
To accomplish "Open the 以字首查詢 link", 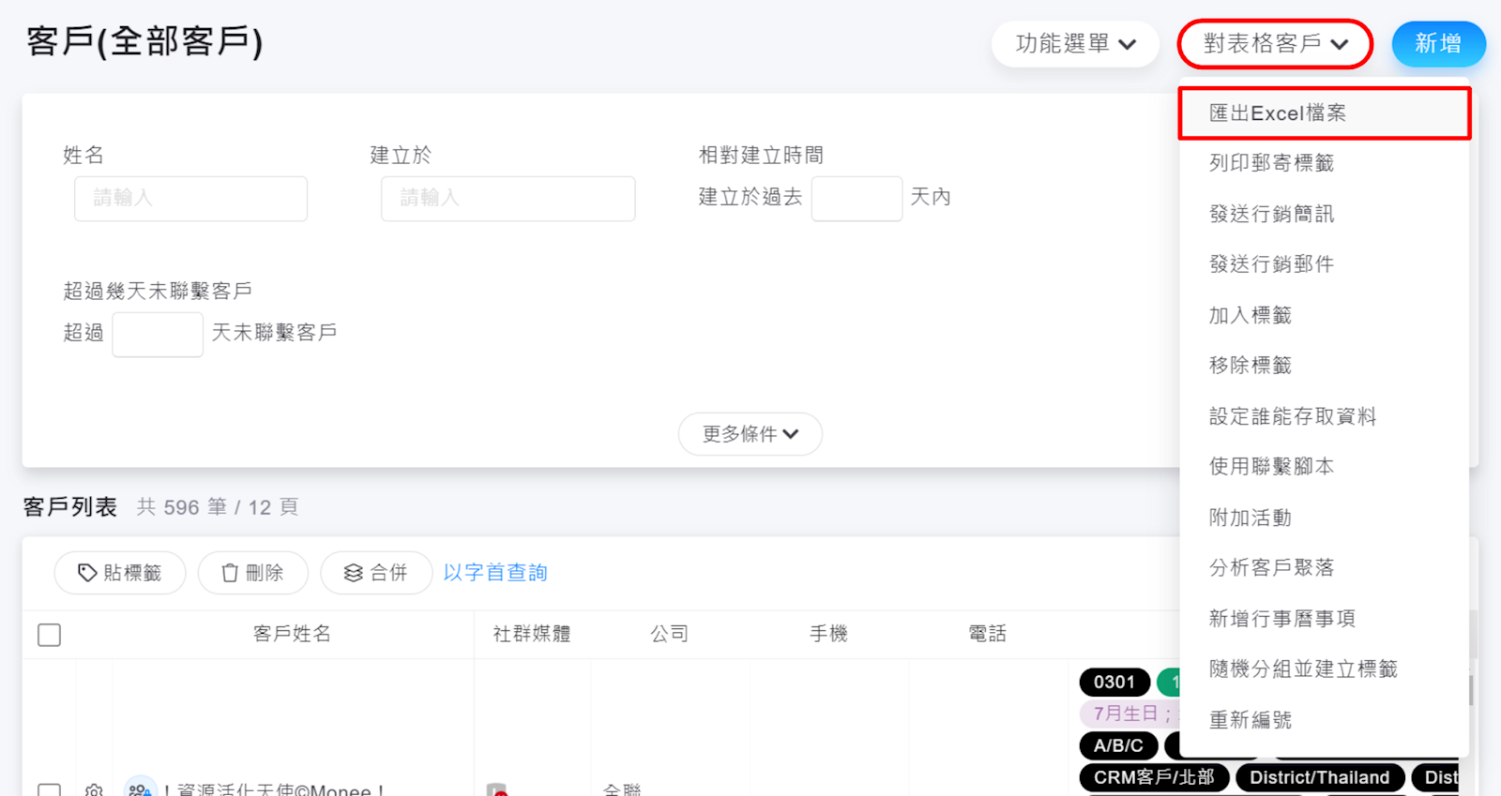I will tap(495, 573).
